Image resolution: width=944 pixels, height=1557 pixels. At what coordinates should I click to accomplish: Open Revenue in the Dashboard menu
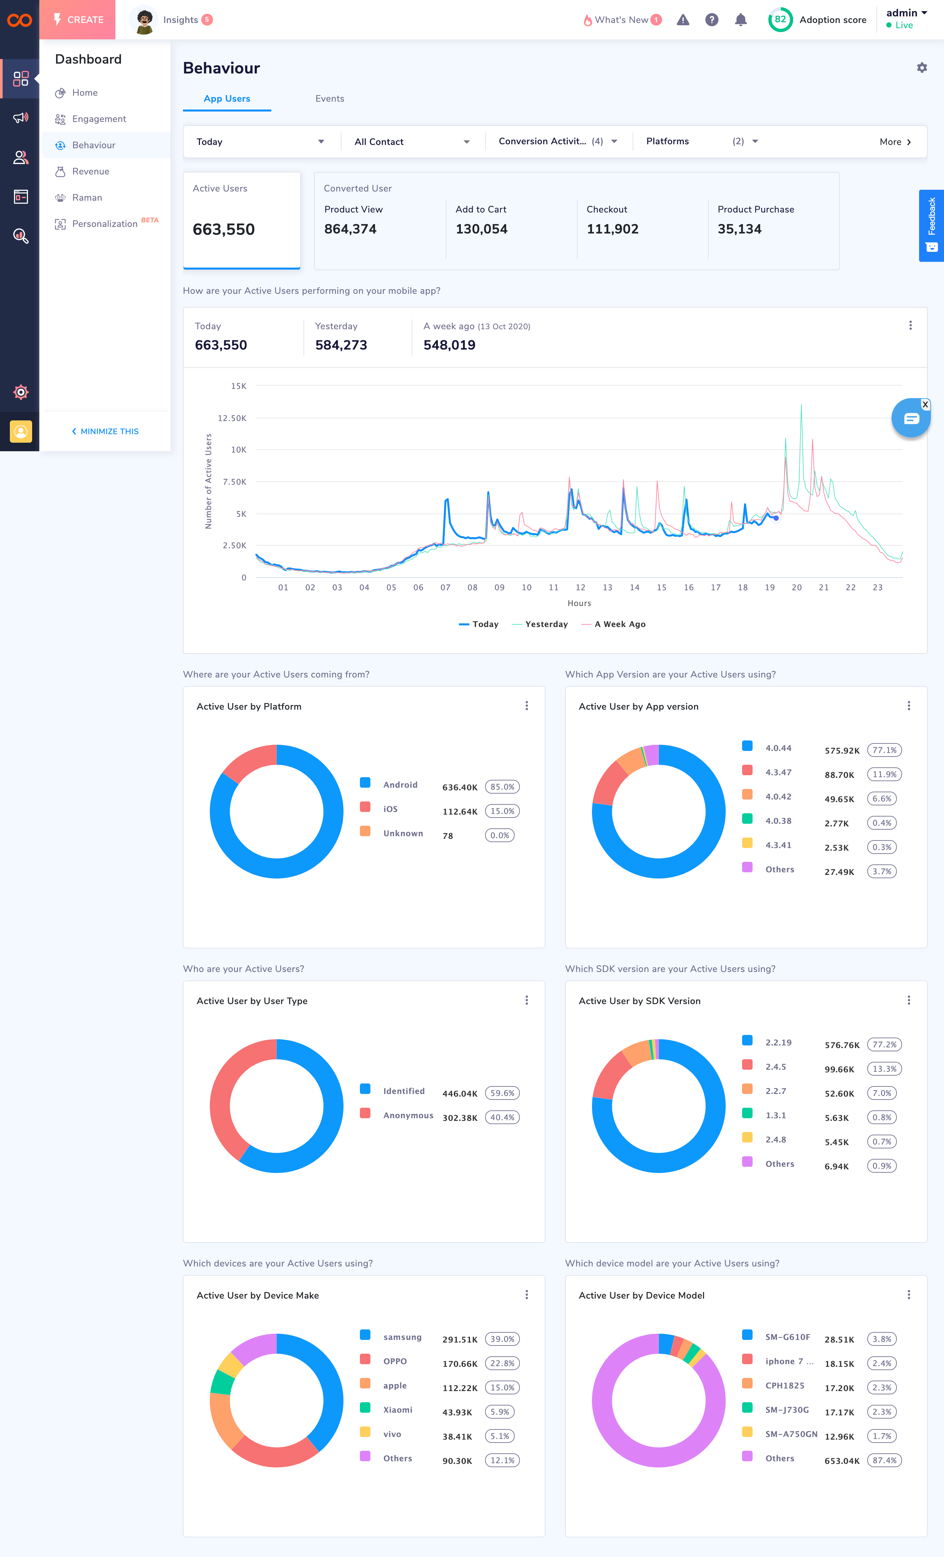click(x=90, y=171)
